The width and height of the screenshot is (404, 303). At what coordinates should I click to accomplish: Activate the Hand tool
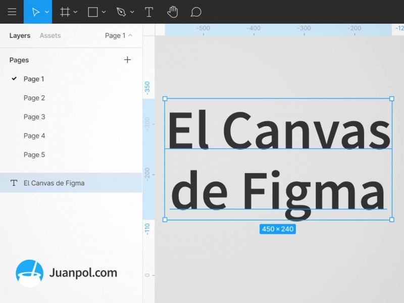pos(172,12)
